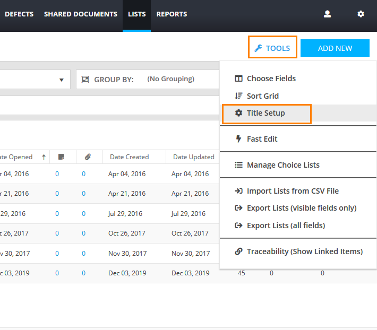Click the Group By icon

(x=85, y=80)
